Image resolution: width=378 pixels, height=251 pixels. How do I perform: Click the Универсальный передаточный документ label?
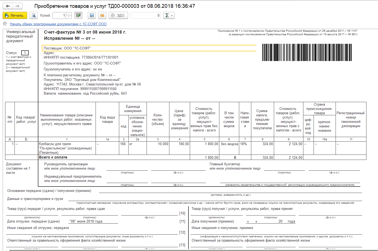coord(21,36)
